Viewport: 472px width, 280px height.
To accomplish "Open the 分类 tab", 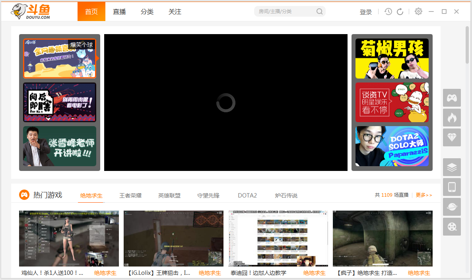I will [147, 12].
